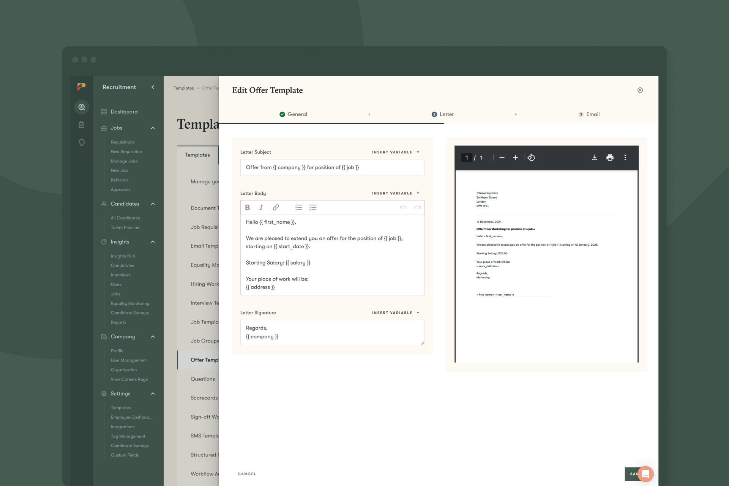729x486 pixels.
Task: Insert numbered list in Letter Body
Action: click(x=313, y=207)
